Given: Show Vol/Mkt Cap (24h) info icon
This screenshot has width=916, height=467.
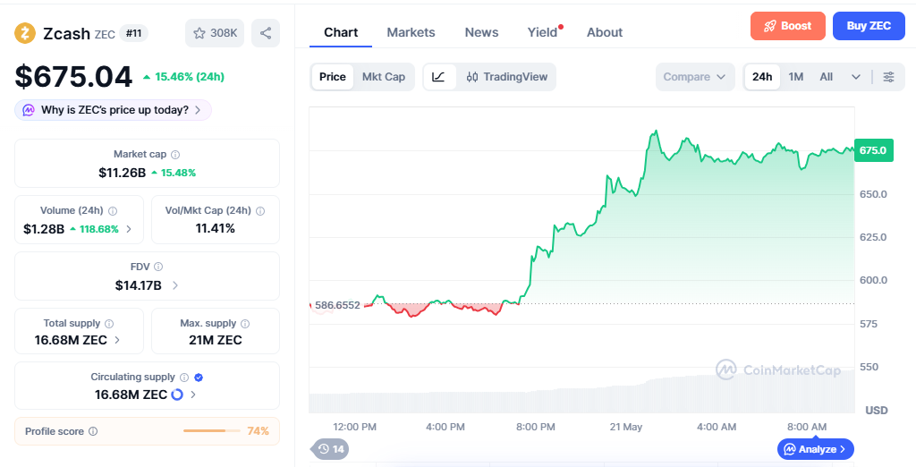Looking at the screenshot, I should (260, 211).
